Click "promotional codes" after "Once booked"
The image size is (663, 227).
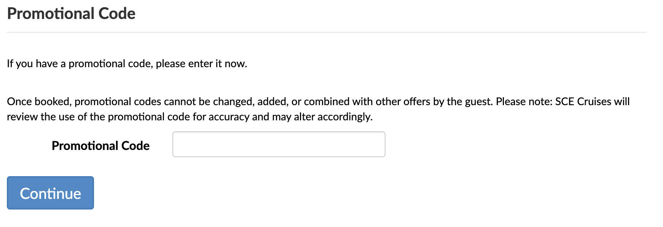tap(118, 102)
